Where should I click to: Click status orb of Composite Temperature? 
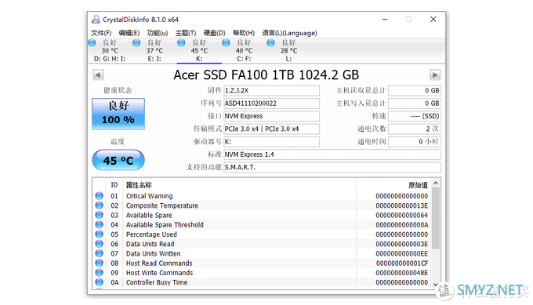(99, 205)
